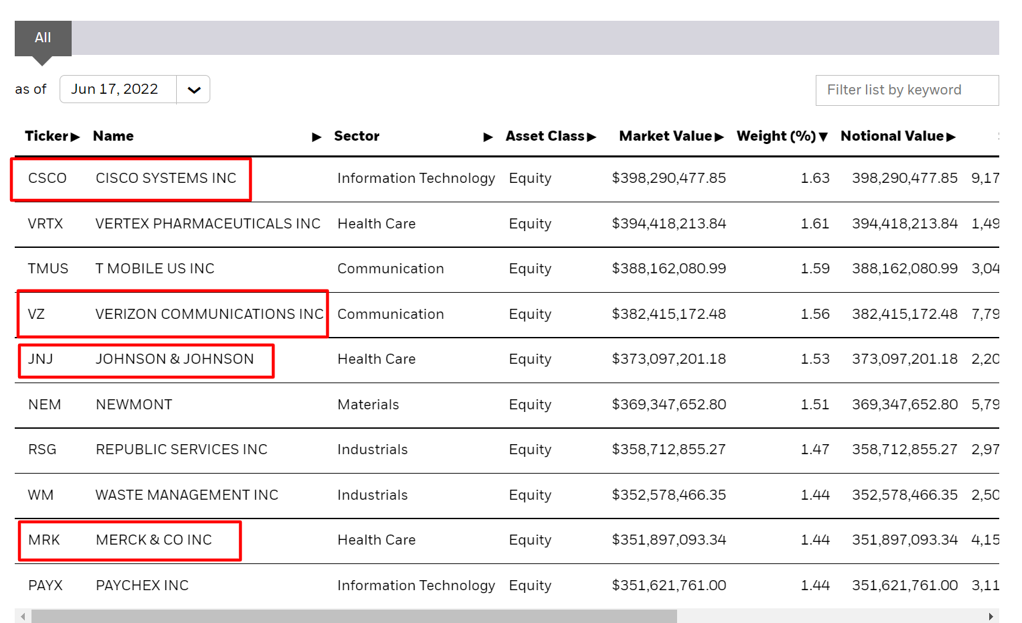This screenshot has width=1022, height=623.
Task: Click the descending arrow beside Weight (%)
Action: tap(824, 137)
